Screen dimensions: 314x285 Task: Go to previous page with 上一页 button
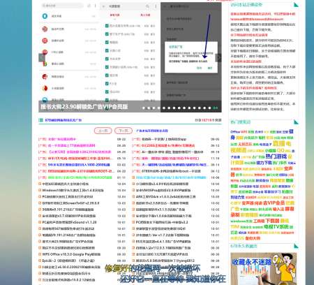[x=103, y=131]
